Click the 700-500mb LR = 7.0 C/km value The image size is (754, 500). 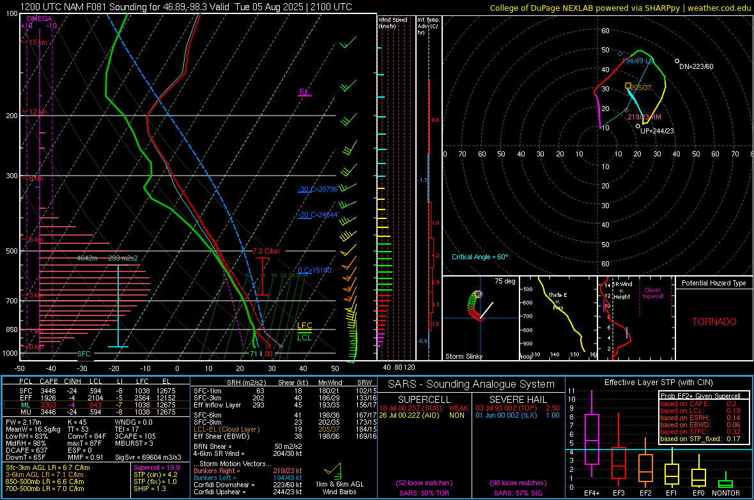45,489
